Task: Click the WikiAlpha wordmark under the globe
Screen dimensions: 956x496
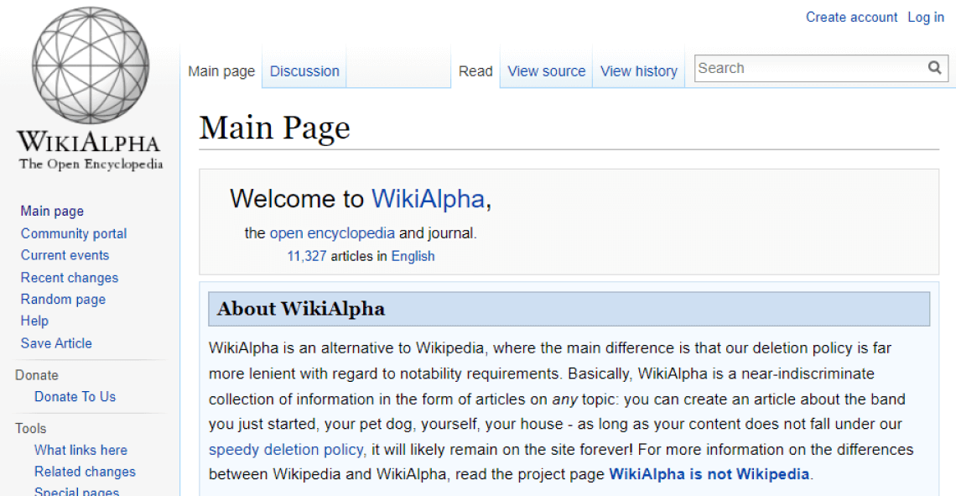Action: (89, 142)
